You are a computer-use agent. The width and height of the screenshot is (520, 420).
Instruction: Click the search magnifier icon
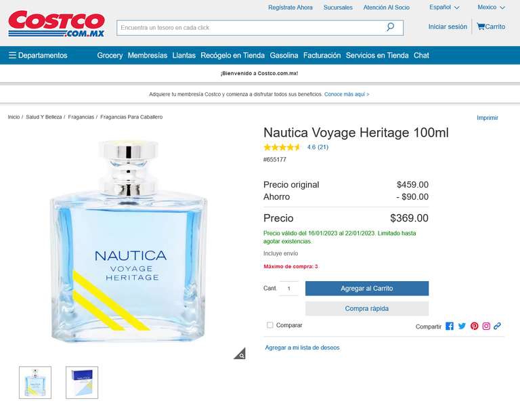(390, 27)
